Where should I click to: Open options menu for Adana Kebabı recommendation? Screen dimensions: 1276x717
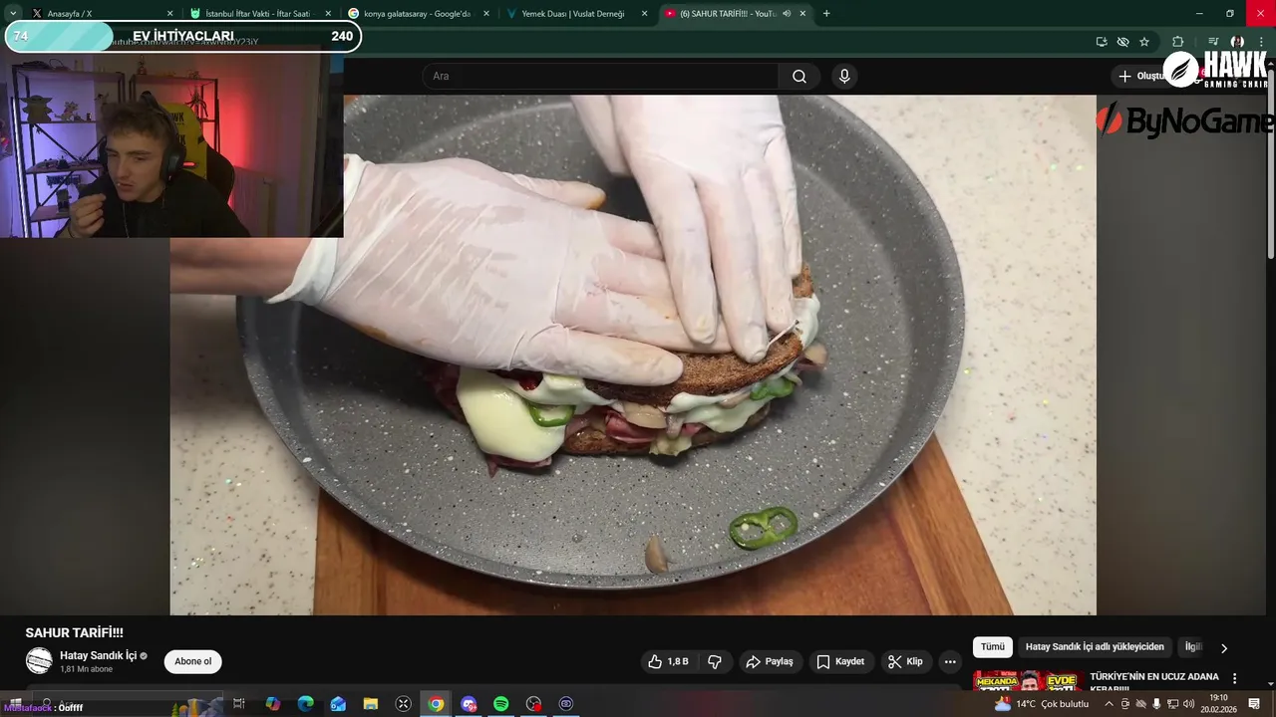click(1235, 678)
